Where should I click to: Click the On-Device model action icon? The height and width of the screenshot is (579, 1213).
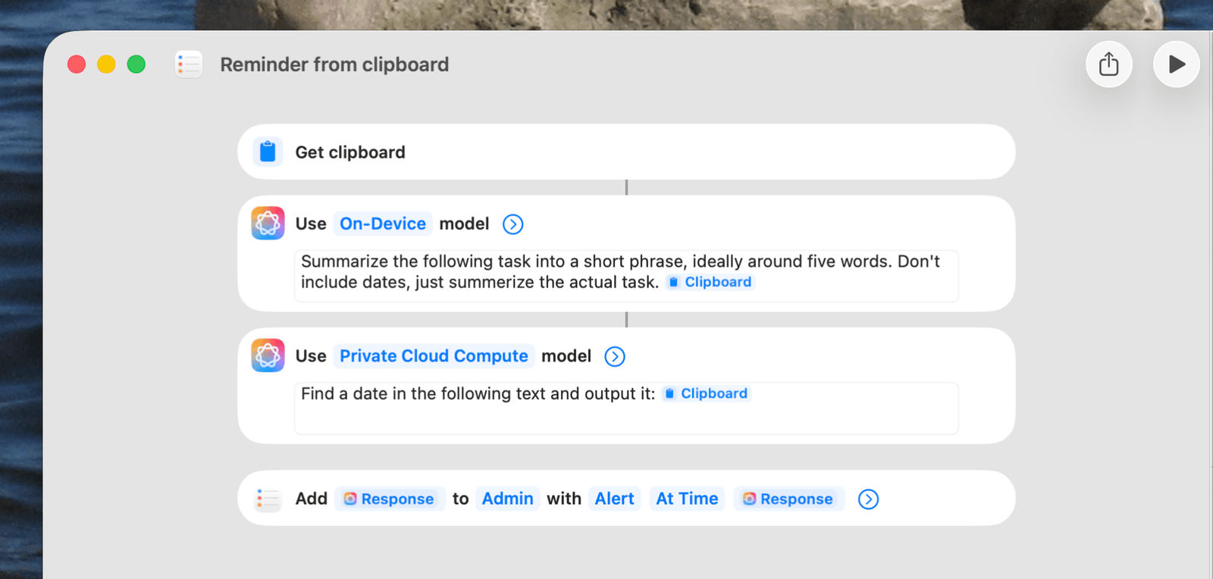click(x=268, y=224)
